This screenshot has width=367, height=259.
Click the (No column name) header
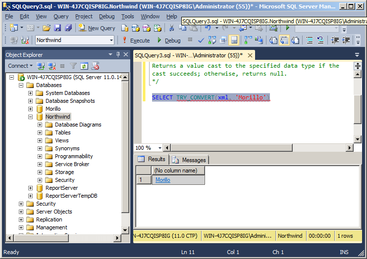[178, 171]
